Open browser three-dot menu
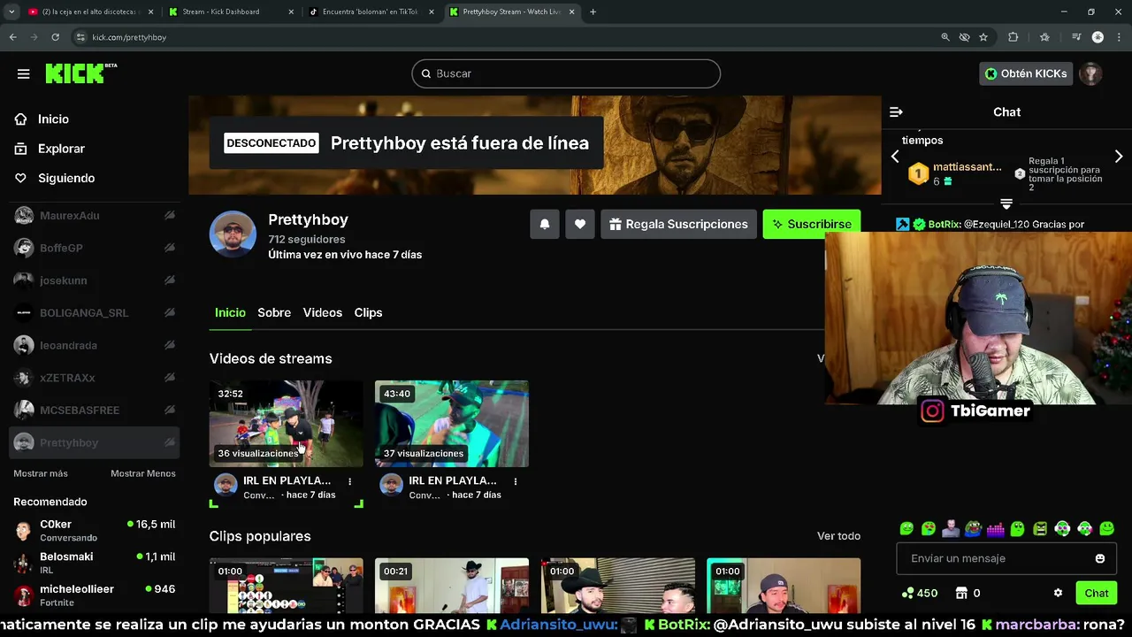Screen dimensions: 1132x637 (x=1119, y=37)
